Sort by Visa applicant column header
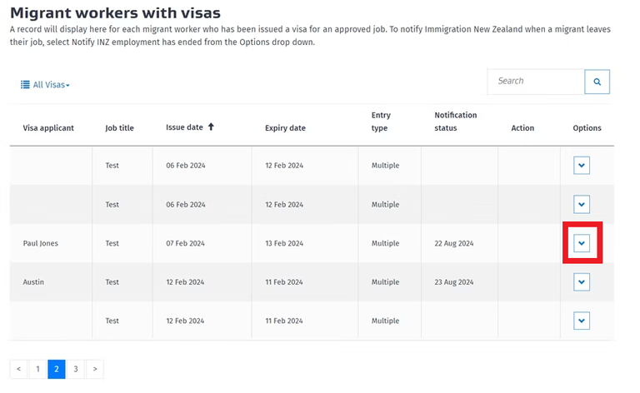Image resolution: width=640 pixels, height=393 pixels. (48, 128)
